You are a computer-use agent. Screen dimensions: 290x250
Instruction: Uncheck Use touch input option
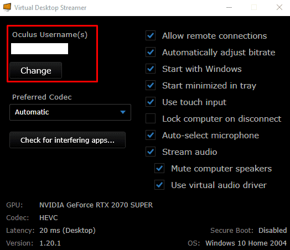coord(151,102)
